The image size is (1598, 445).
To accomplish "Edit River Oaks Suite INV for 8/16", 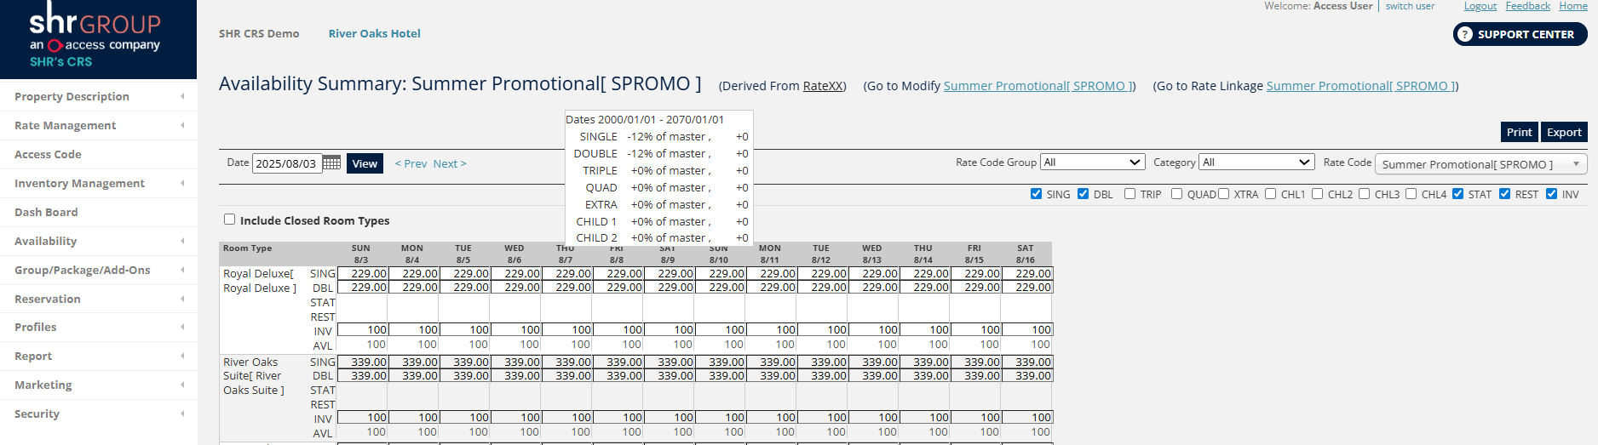I will click(1027, 417).
